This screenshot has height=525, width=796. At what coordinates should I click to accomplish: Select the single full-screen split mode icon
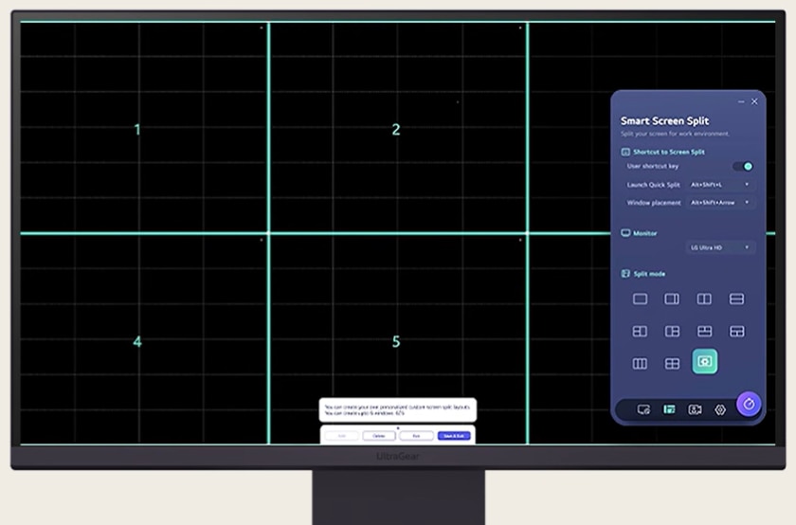[641, 299]
